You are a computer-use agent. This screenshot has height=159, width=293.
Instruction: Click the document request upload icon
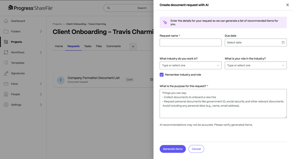[61, 80]
